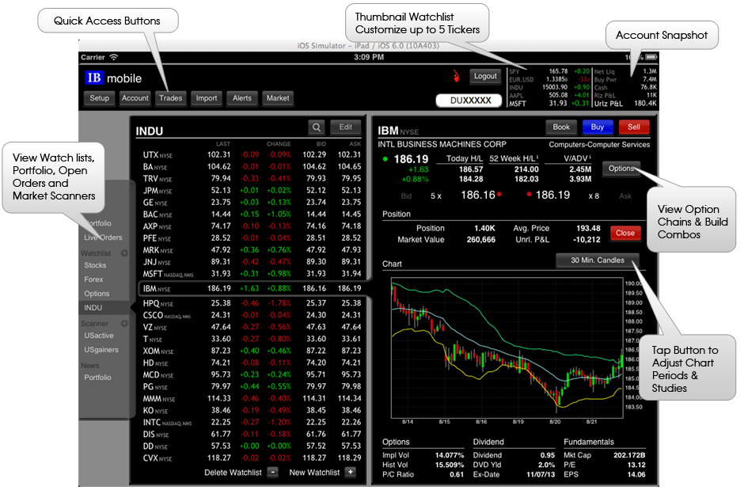This screenshot has height=490, width=744.
Task: Tap the Net Liq value in account snapshot
Action: click(x=650, y=71)
